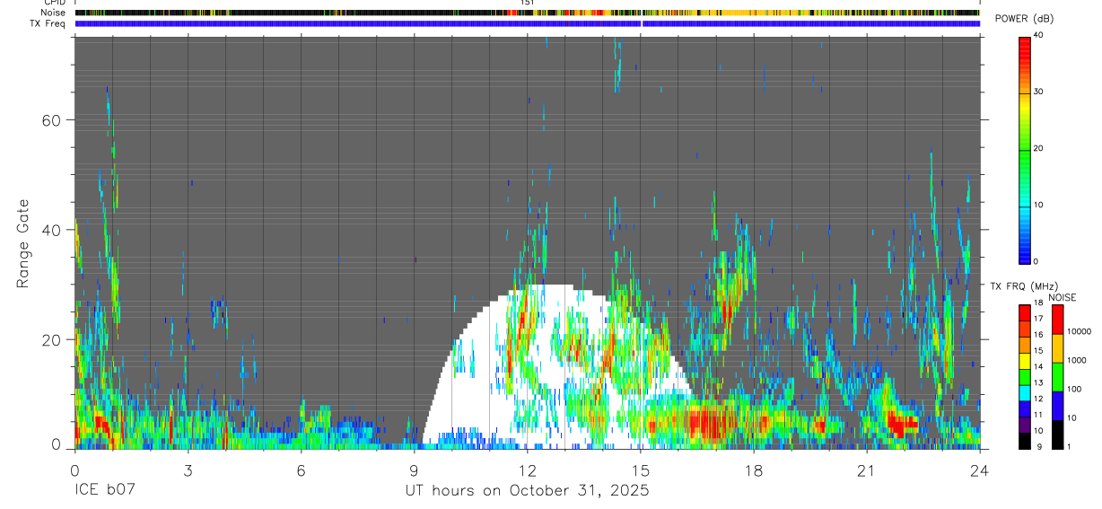Click the multicolored Noise strip above the plot
The width and height of the screenshot is (1102, 509).
527,13
